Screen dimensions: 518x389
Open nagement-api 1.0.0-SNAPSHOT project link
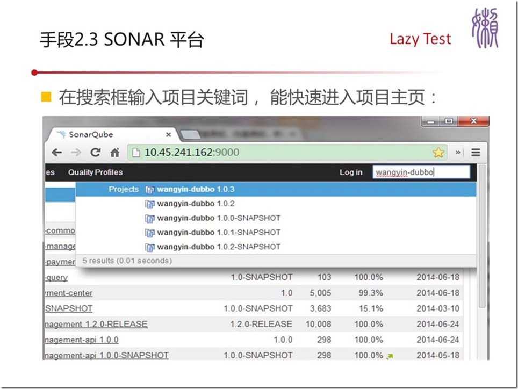click(107, 355)
